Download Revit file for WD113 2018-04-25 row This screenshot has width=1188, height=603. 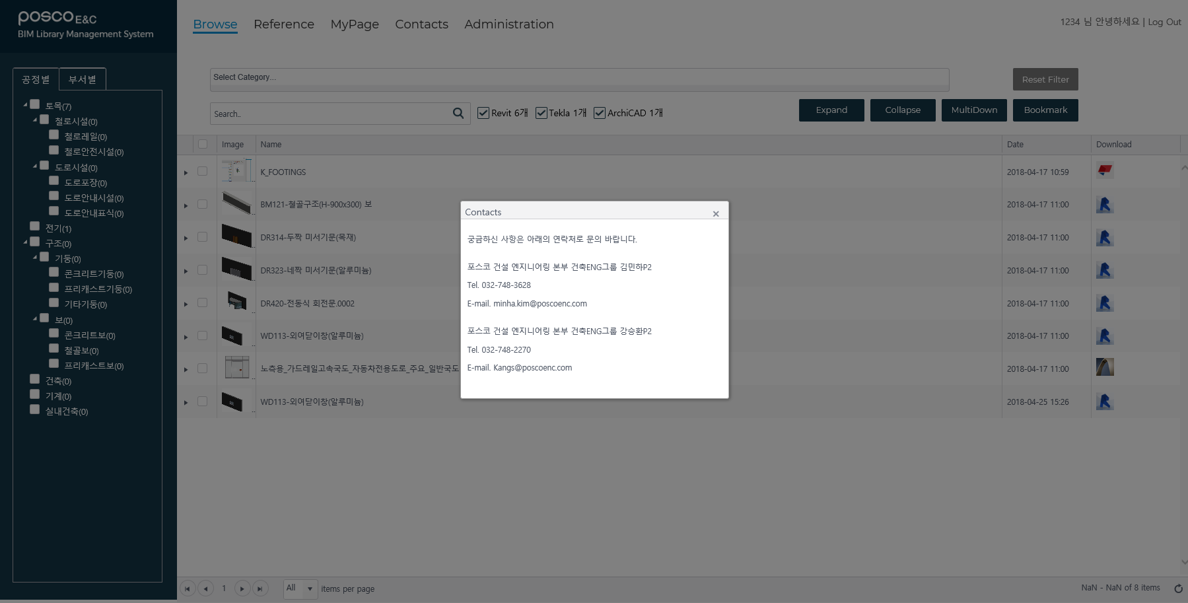point(1105,401)
